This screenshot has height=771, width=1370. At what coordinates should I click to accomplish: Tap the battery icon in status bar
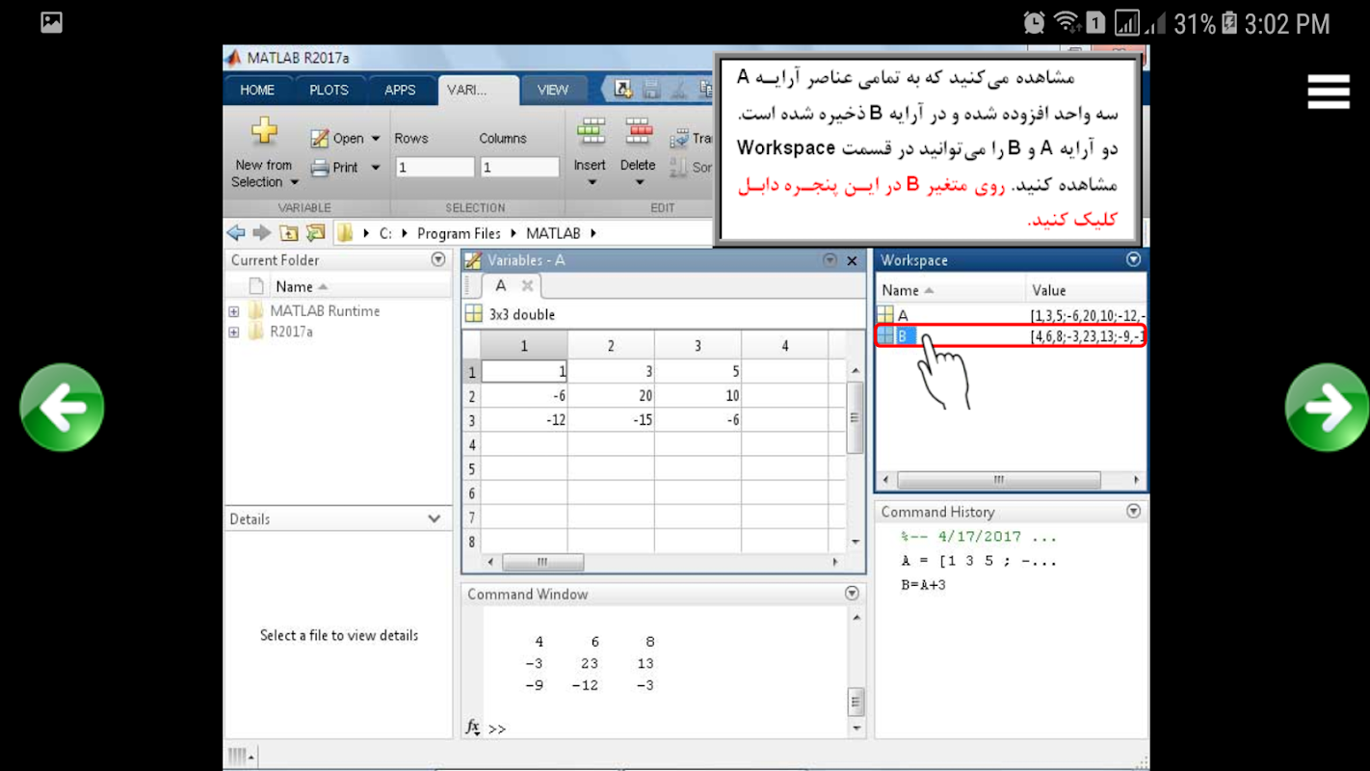[1229, 23]
